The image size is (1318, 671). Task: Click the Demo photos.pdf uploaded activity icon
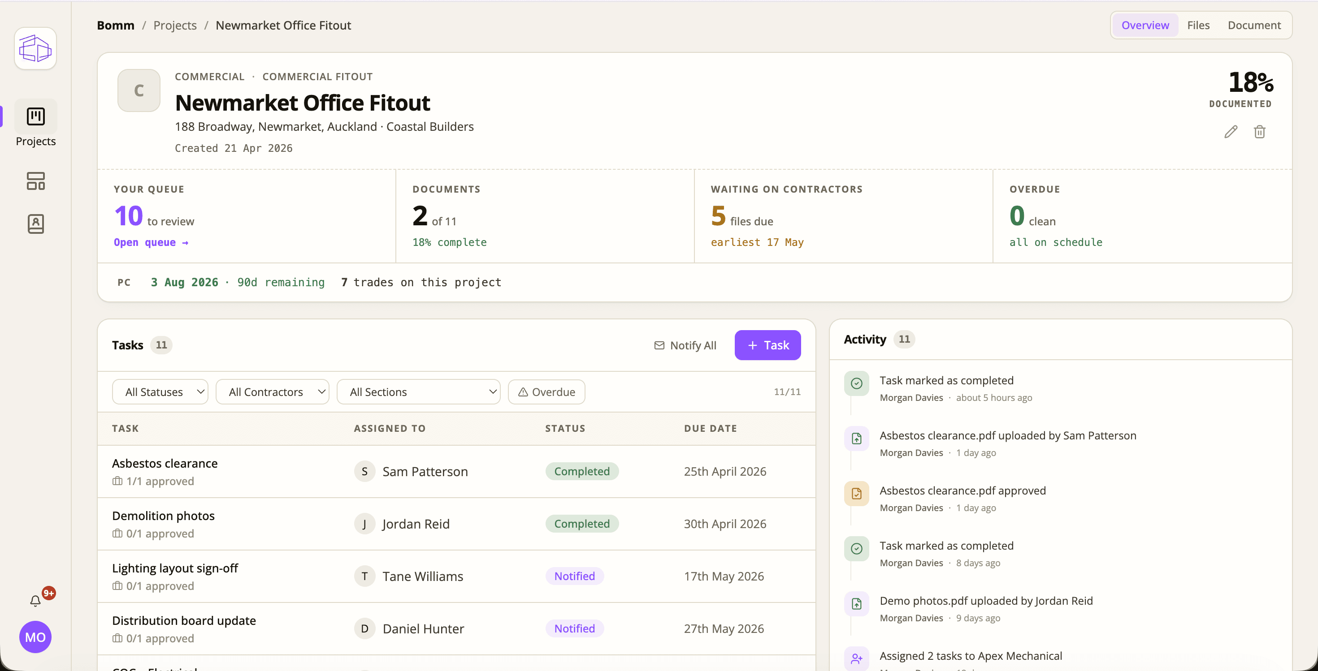click(x=857, y=604)
